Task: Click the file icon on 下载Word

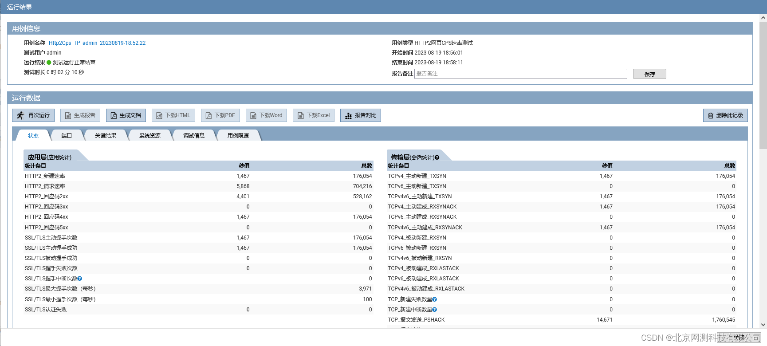Action: (253, 115)
